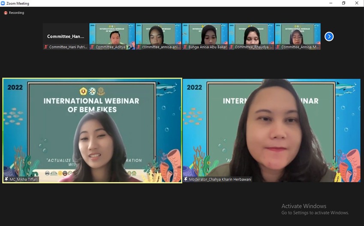Viewport: 364px width, 226px height.
Task: Click Moderator_Chahya Kharin Herbawani video panel
Action: pos(271,128)
